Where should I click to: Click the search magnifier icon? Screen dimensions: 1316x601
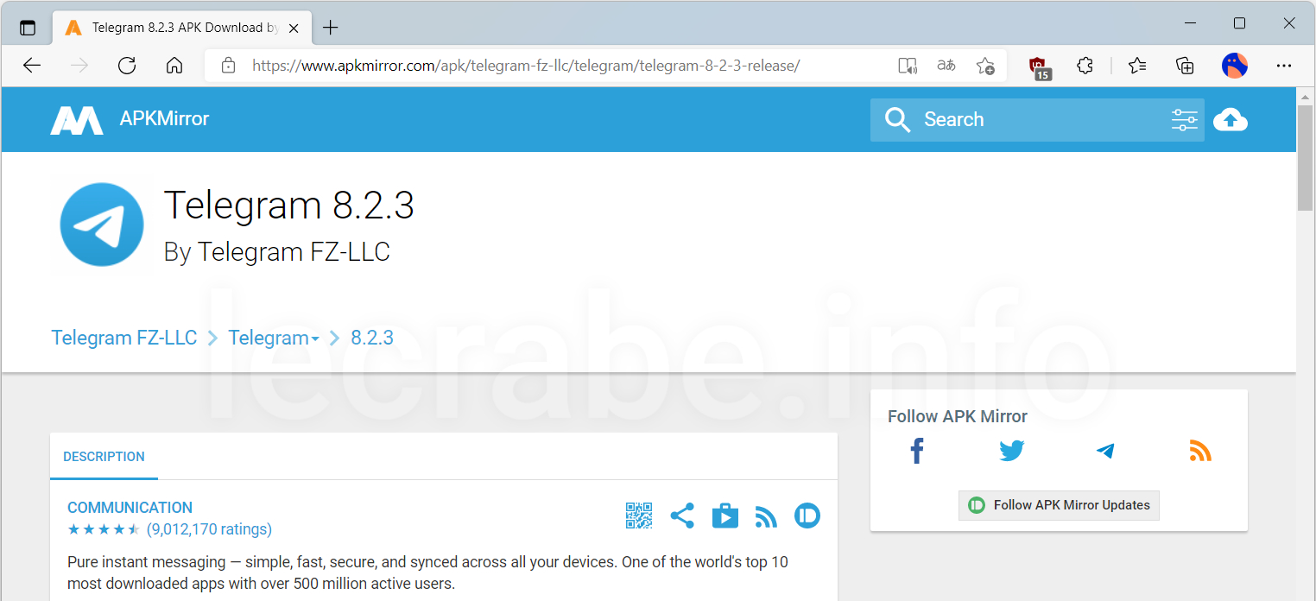pyautogui.click(x=898, y=120)
